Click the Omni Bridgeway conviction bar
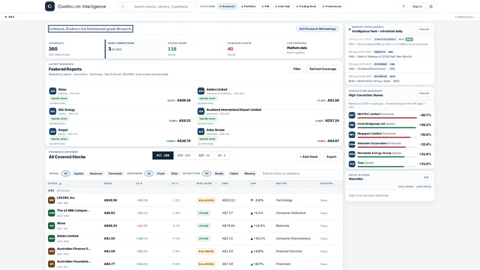This screenshot has width=480, height=270. [387, 127]
